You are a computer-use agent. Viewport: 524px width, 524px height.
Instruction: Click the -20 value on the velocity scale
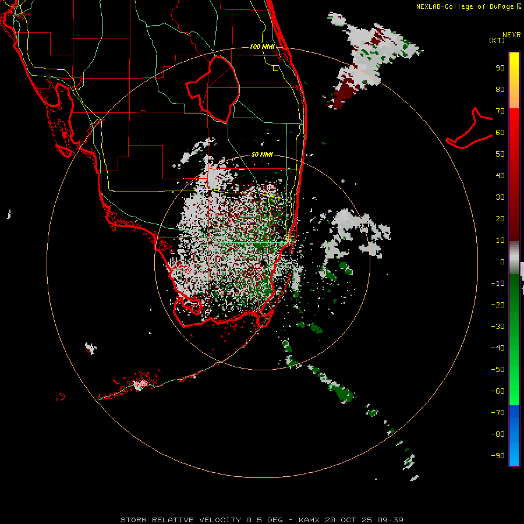point(498,305)
